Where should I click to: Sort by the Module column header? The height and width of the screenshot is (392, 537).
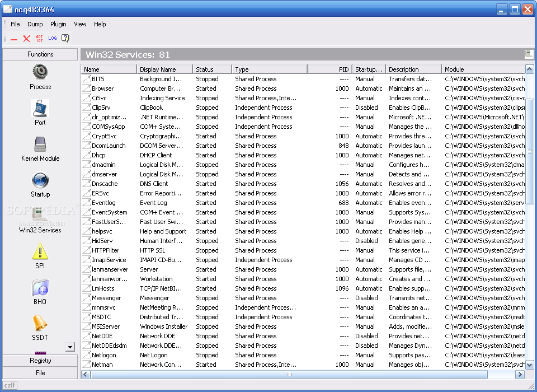coord(483,69)
